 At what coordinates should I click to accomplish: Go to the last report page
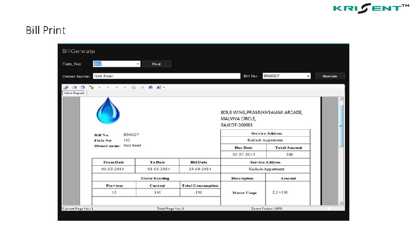pyautogui.click(x=125, y=87)
